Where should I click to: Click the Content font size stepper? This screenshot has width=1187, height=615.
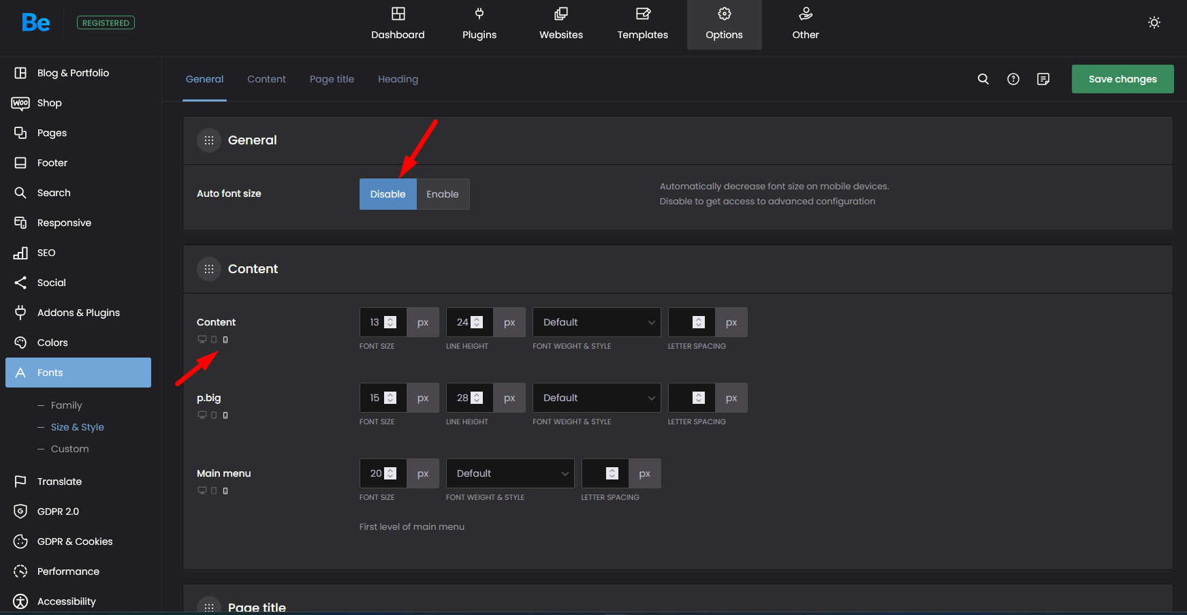pyautogui.click(x=390, y=322)
